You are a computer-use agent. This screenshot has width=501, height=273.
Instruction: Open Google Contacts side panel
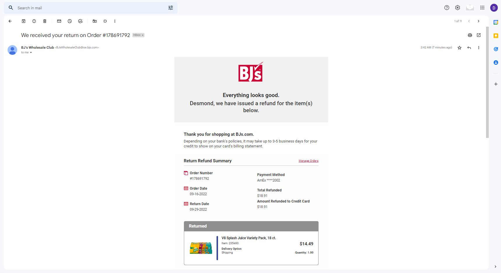click(496, 63)
